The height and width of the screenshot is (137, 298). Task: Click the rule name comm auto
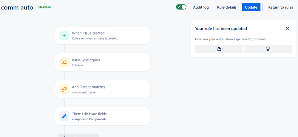point(17,7)
